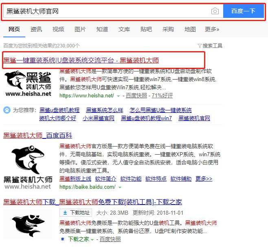Open suggested search 装机大师哪个好
The image size is (268, 248).
click(57, 118)
